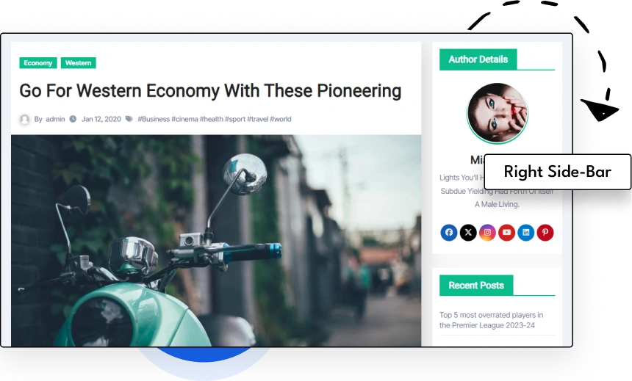Open the LinkedIn social icon

(x=526, y=233)
